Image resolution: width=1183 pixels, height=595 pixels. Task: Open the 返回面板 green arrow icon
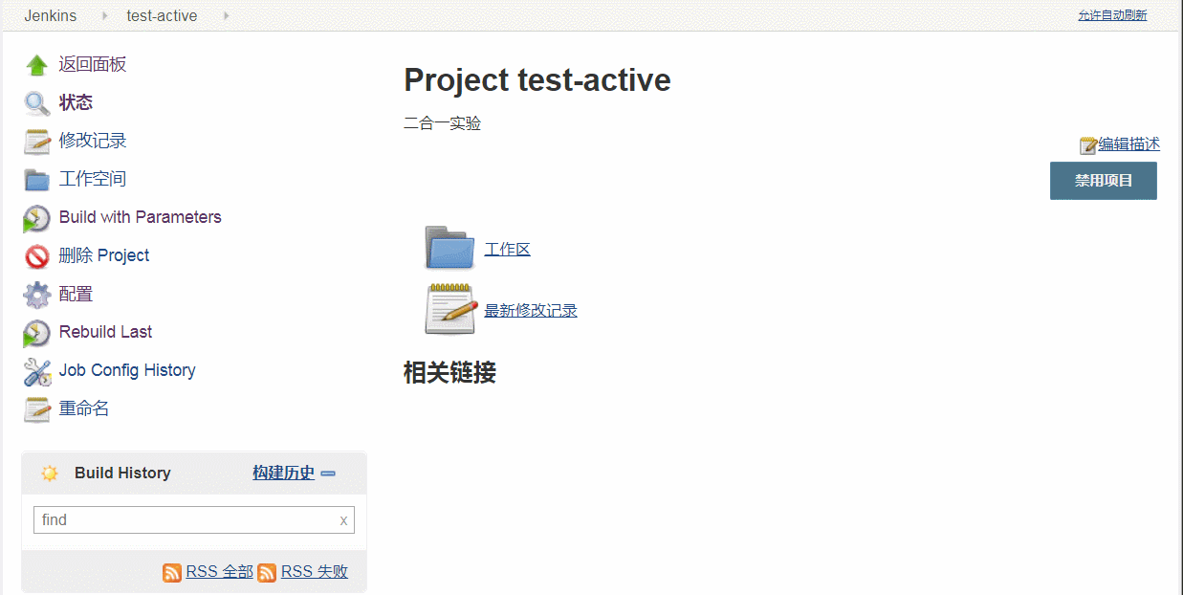[x=35, y=63]
